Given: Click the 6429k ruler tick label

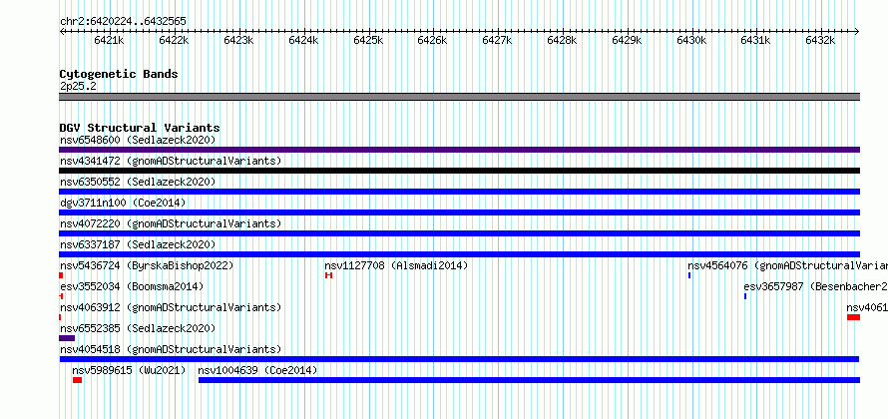Looking at the screenshot, I should click(x=627, y=40).
